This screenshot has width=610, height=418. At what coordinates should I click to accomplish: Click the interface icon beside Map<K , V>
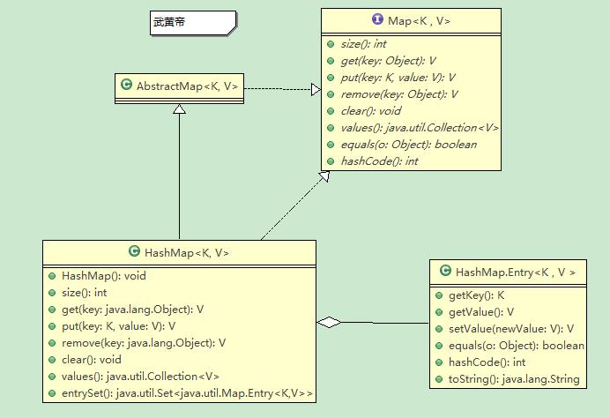pyautogui.click(x=377, y=19)
